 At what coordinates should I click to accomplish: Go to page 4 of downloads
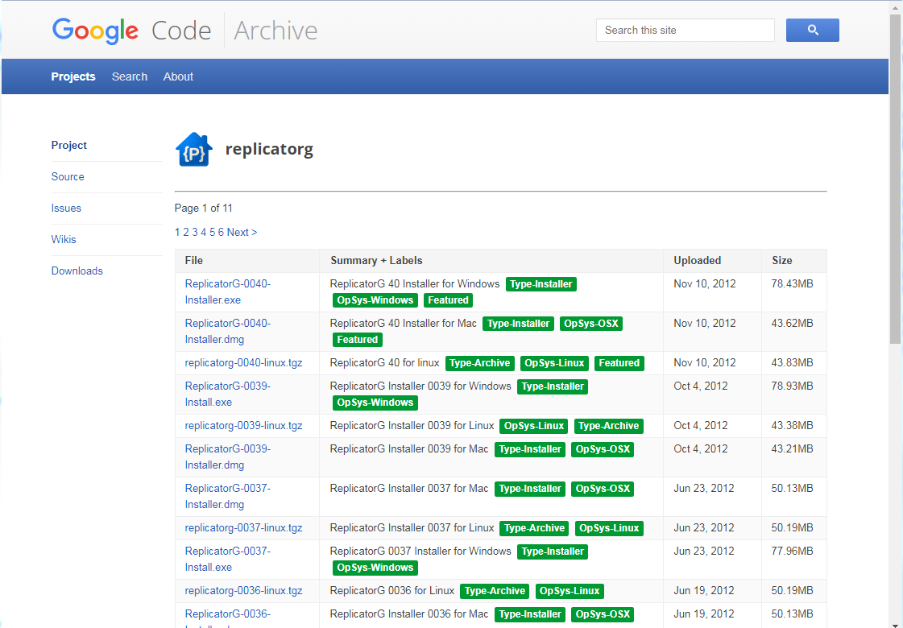point(203,232)
